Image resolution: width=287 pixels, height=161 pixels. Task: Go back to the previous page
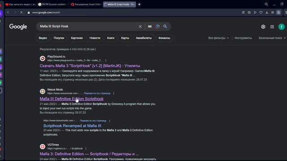point(8,13)
